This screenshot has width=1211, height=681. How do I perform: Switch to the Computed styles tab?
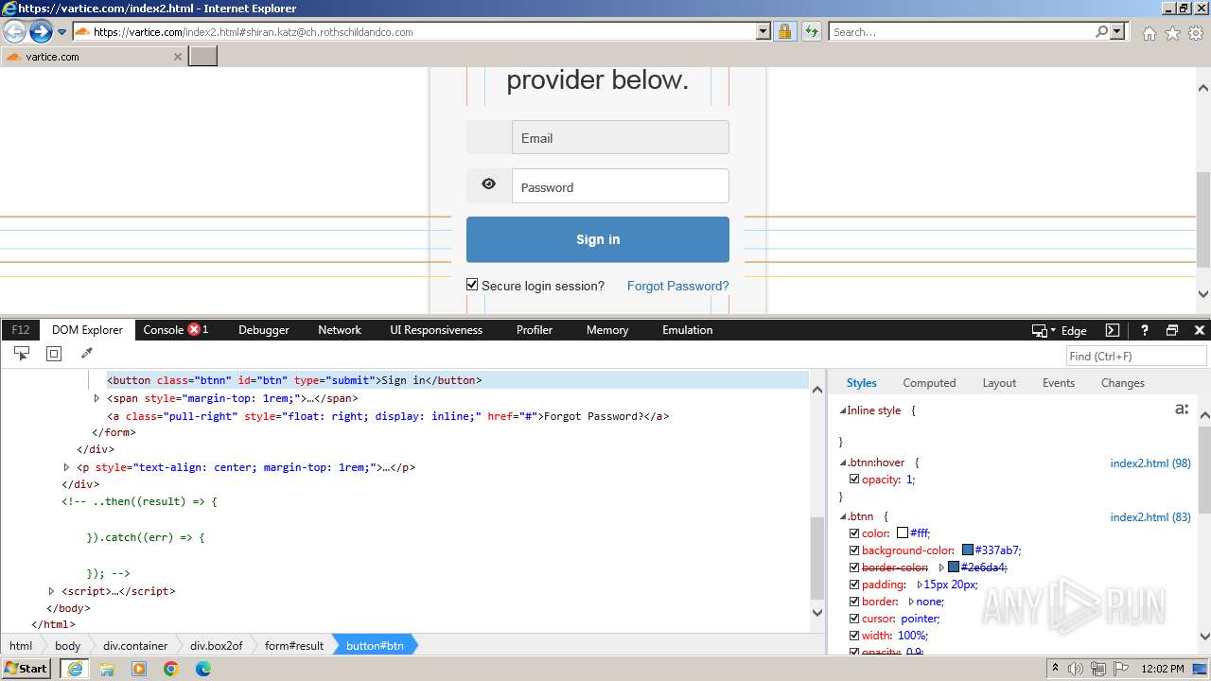click(929, 383)
